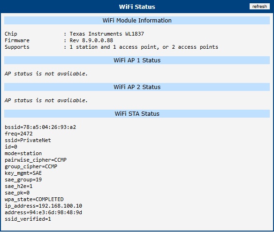Click the ssid=PrivateNet line
This screenshot has height=232, width=274.
(28, 140)
